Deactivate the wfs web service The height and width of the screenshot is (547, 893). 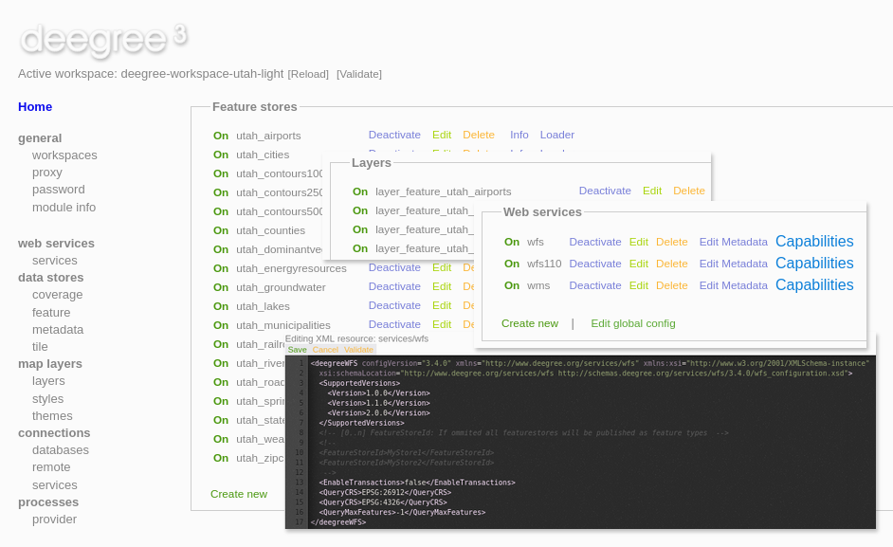tap(595, 242)
